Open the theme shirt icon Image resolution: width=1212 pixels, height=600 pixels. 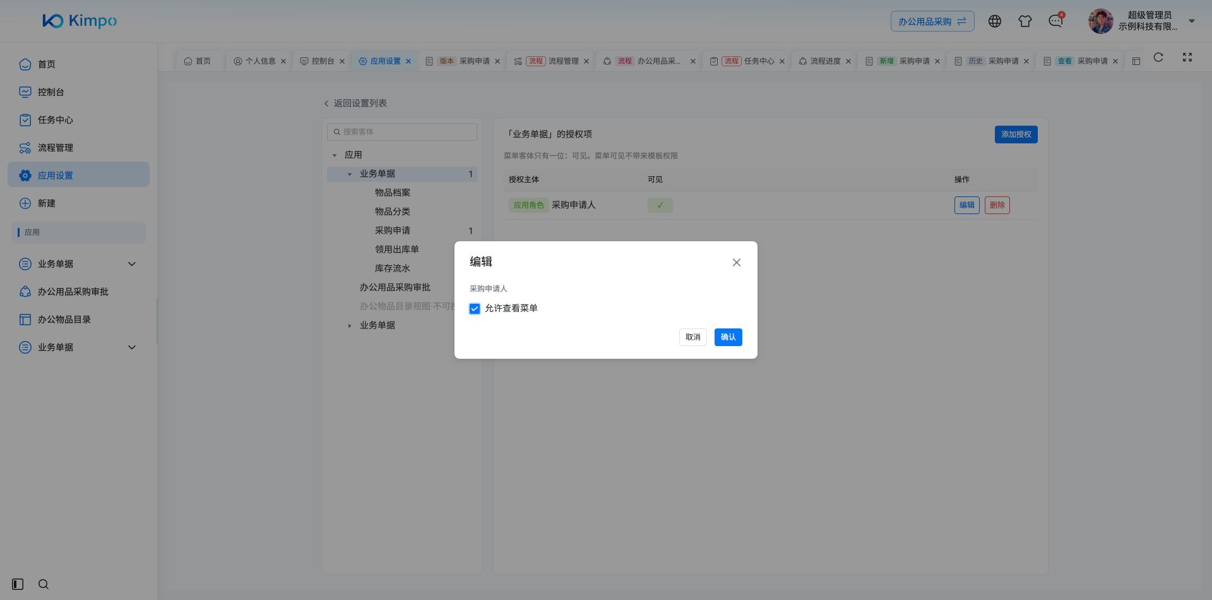(x=1025, y=21)
